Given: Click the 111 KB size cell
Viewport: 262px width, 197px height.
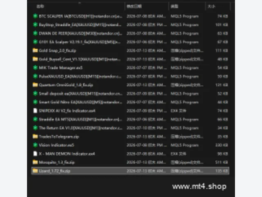Looking at the screenshot, I should 221,50.
